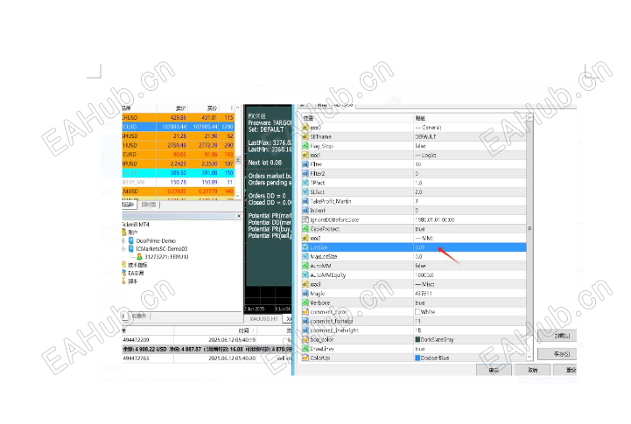Click the CapeProtect value true

point(420,229)
